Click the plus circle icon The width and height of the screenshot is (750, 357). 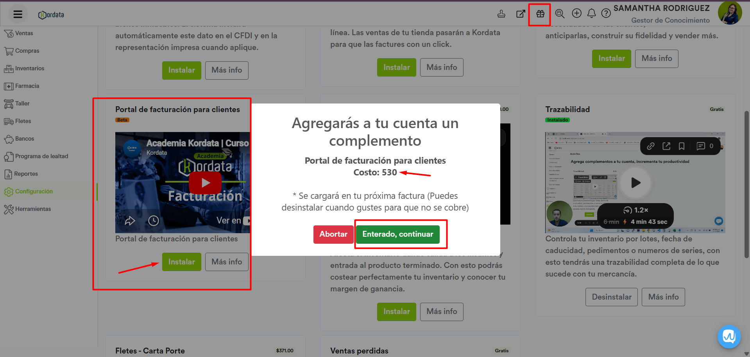coord(576,13)
